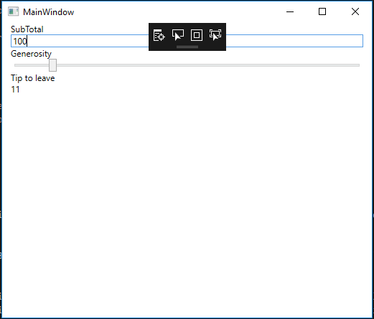Click the MainWindow title text
374x319 pixels.
coord(49,12)
